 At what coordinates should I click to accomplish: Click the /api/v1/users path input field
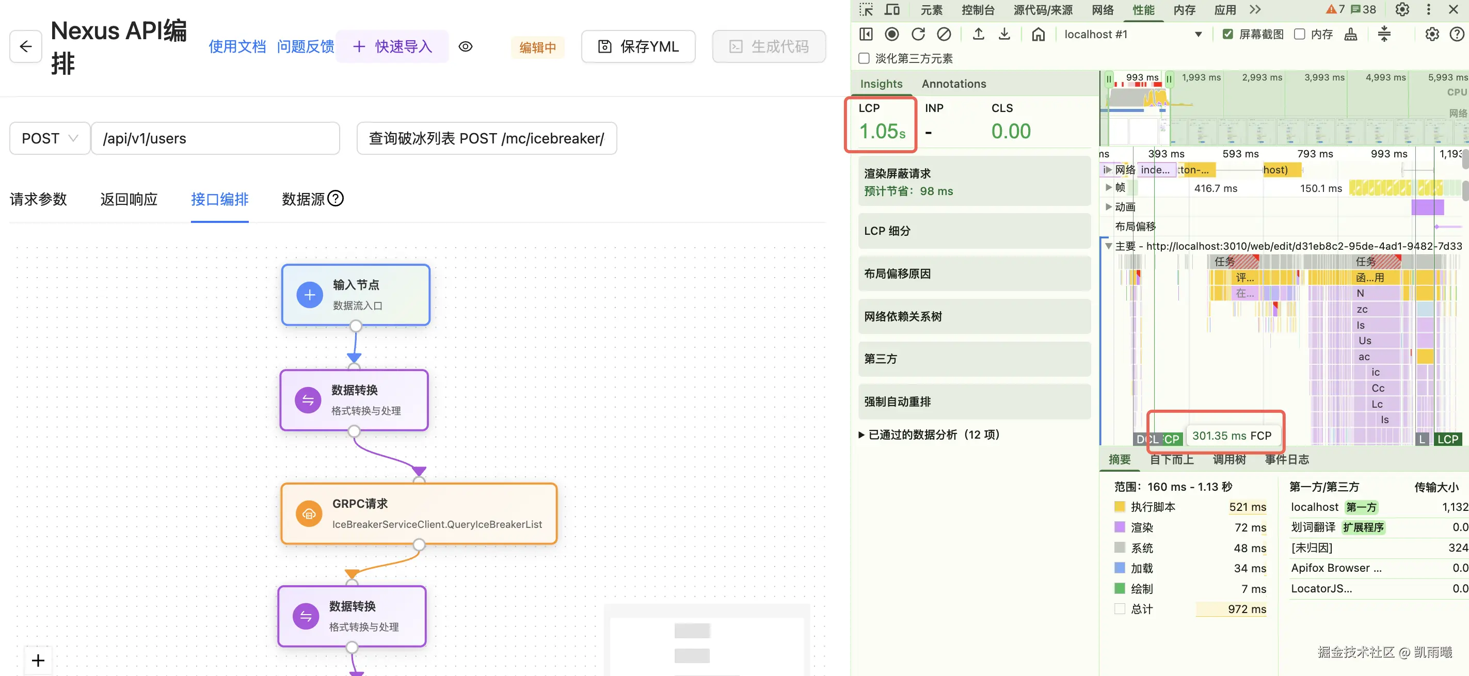click(x=216, y=138)
